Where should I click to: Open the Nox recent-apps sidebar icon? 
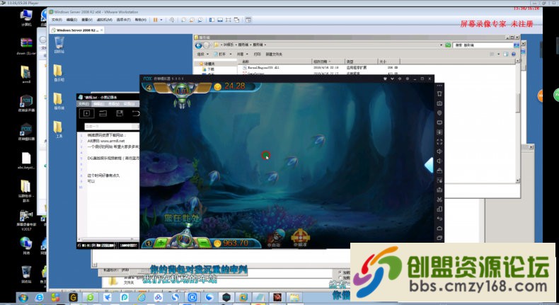click(439, 238)
